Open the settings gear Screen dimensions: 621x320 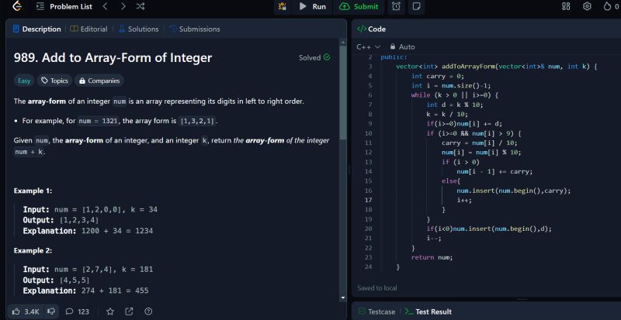click(587, 6)
